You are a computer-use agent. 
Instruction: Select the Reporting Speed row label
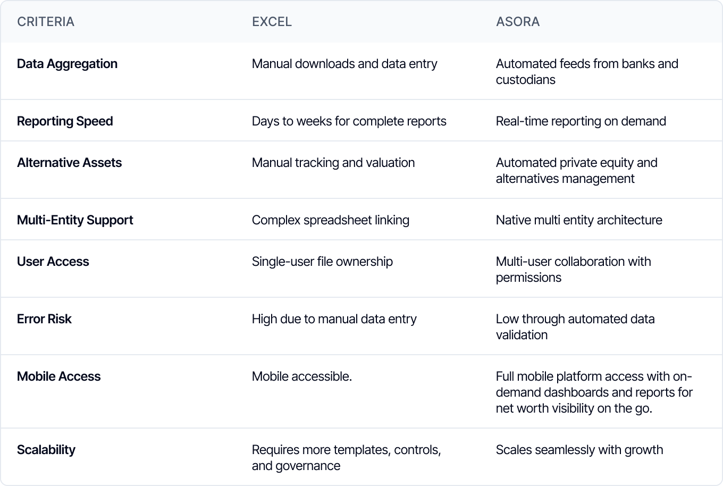pyautogui.click(x=65, y=121)
